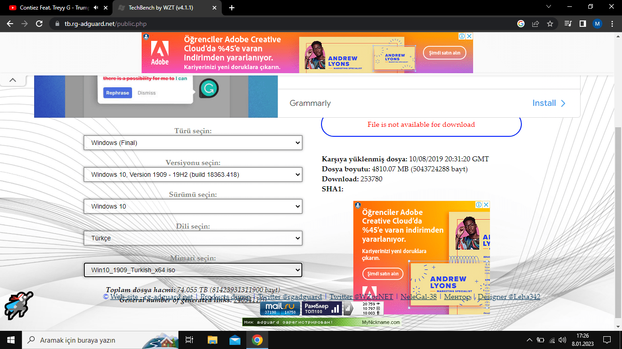Screen dimensions: 622x349
Task: Click the 'Karşıya yüklenmiş dosya:' upload date text
Action: point(405,159)
